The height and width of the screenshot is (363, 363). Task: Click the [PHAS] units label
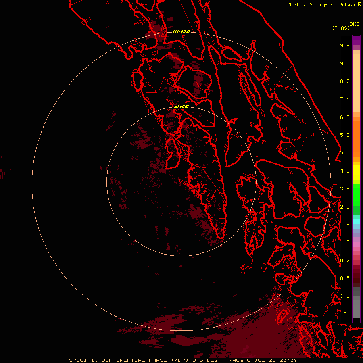click(341, 28)
